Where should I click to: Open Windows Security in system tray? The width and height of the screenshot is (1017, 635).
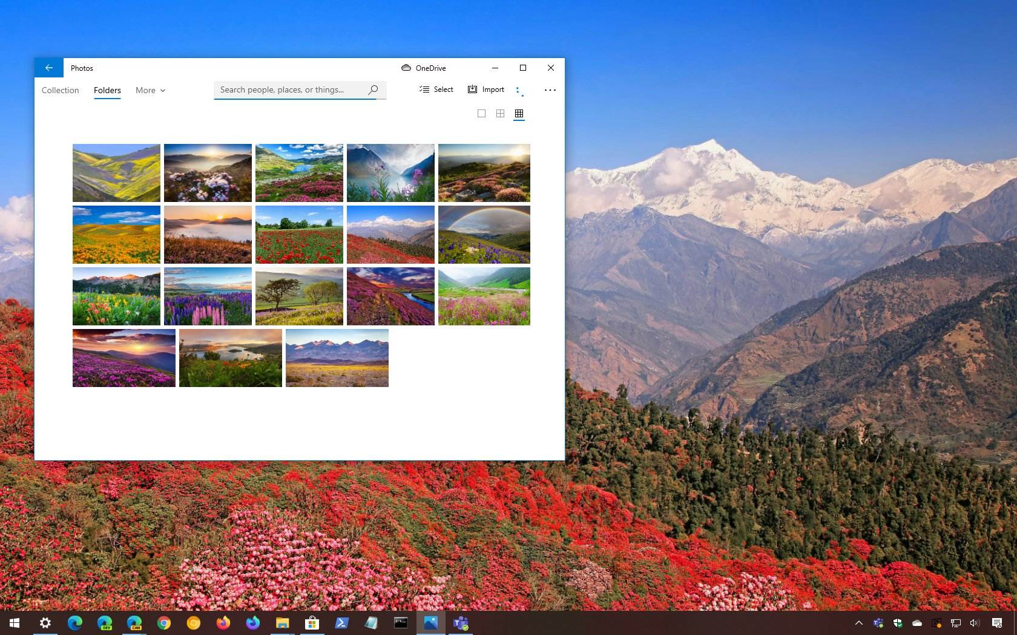click(898, 623)
